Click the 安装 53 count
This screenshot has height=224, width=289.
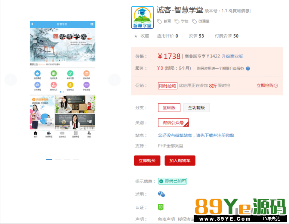(x=196, y=36)
